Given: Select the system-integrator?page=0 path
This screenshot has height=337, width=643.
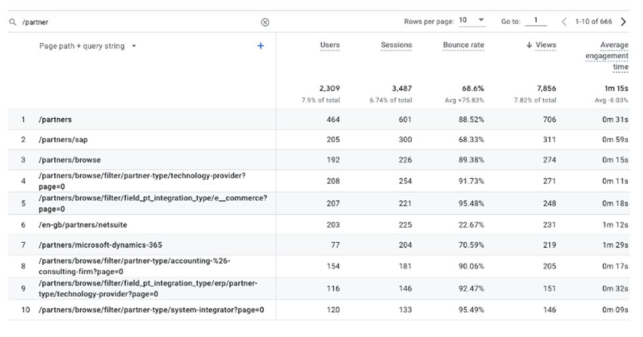Looking at the screenshot, I should pyautogui.click(x=151, y=310).
